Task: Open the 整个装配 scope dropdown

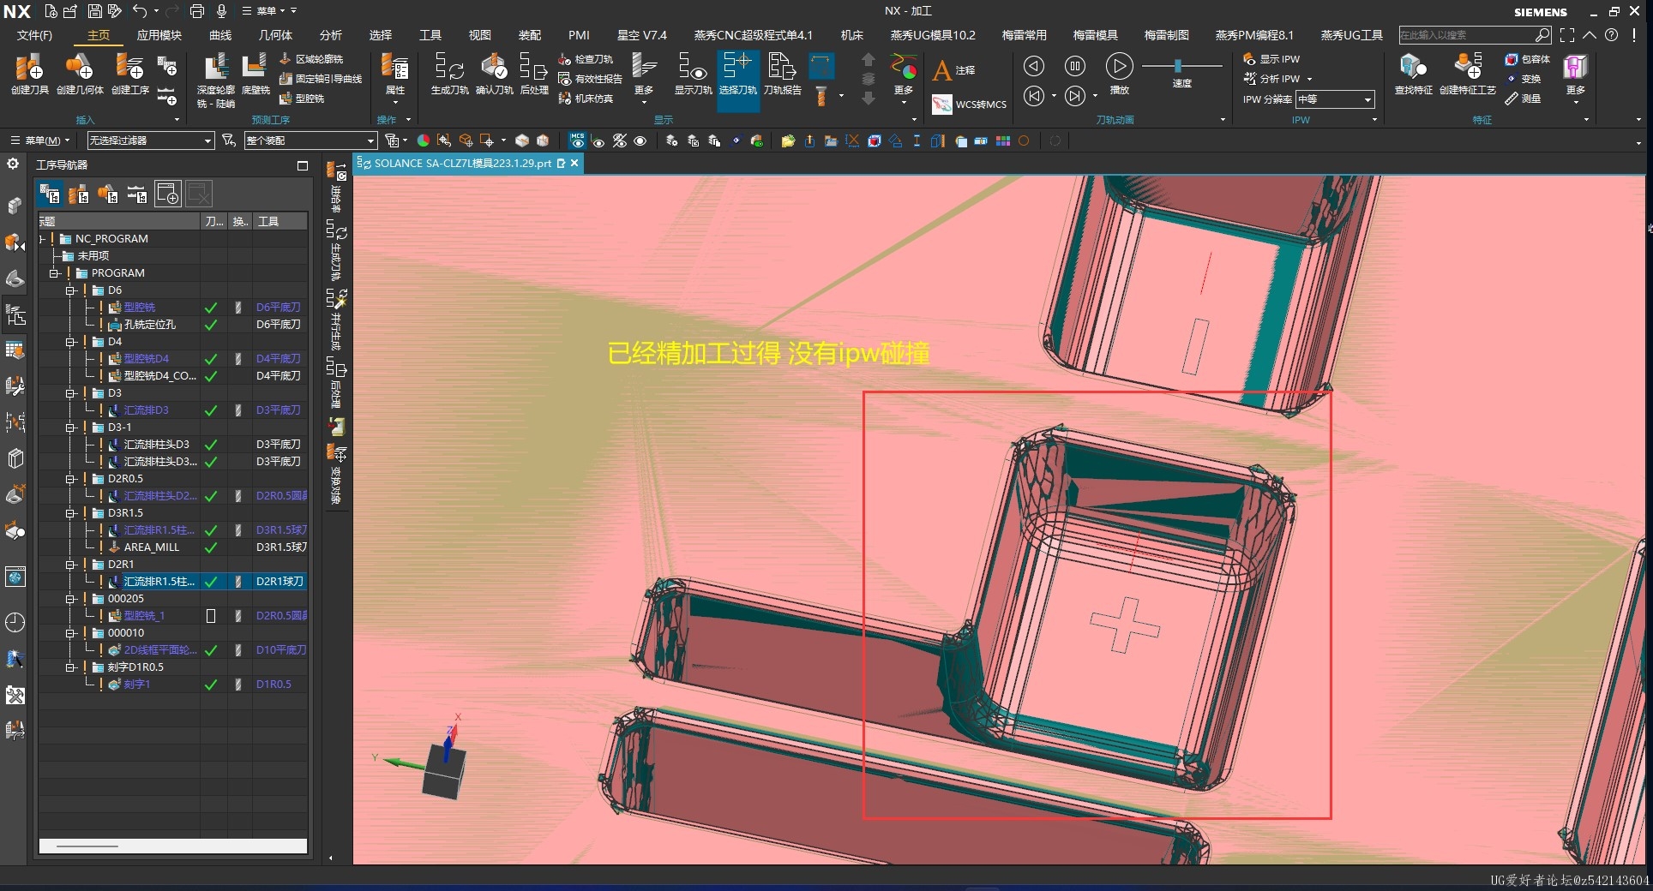Action: (x=310, y=141)
